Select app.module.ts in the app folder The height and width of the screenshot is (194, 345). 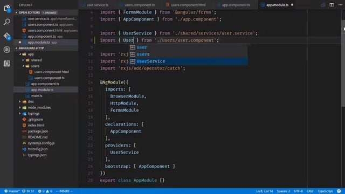click(46, 90)
